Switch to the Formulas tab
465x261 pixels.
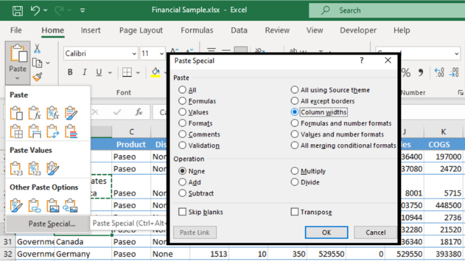[197, 30]
